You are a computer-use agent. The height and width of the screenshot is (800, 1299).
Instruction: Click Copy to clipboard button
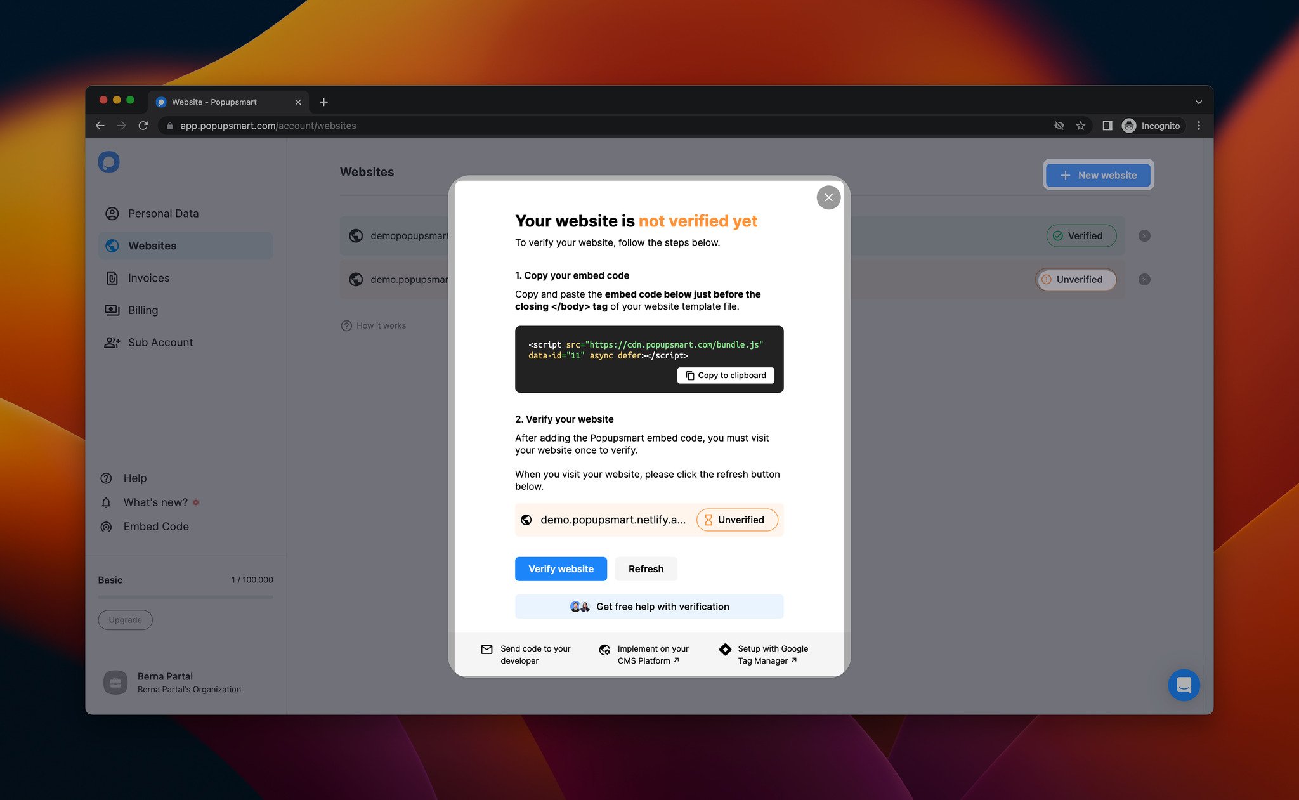[x=726, y=375]
